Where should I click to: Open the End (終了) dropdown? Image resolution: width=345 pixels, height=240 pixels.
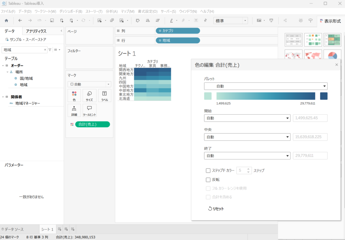pyautogui.click(x=247, y=156)
